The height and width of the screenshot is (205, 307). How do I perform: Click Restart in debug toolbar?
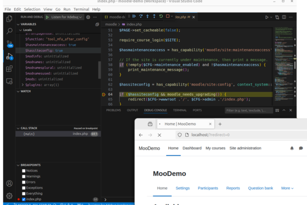[161, 16]
